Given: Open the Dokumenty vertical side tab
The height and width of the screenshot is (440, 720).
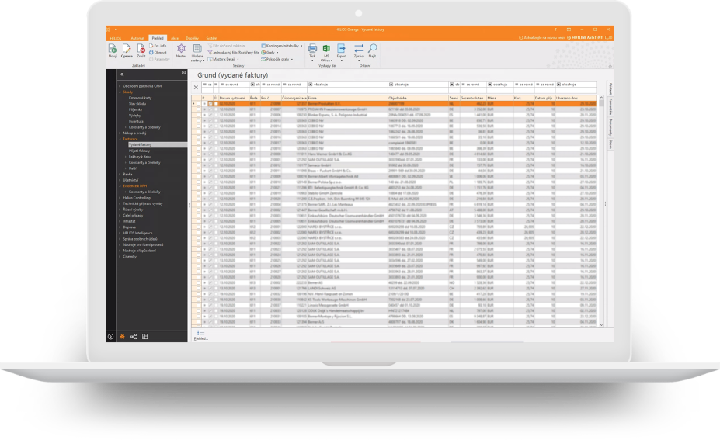Looking at the screenshot, I should tap(610, 127).
